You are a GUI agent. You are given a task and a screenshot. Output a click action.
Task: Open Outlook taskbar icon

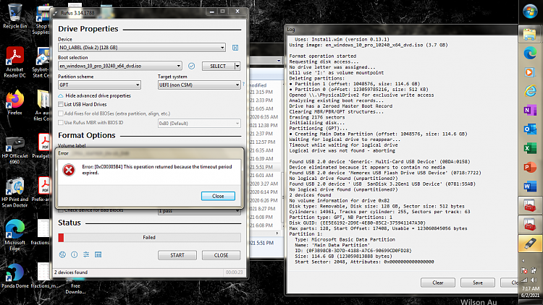pyautogui.click(x=530, y=129)
